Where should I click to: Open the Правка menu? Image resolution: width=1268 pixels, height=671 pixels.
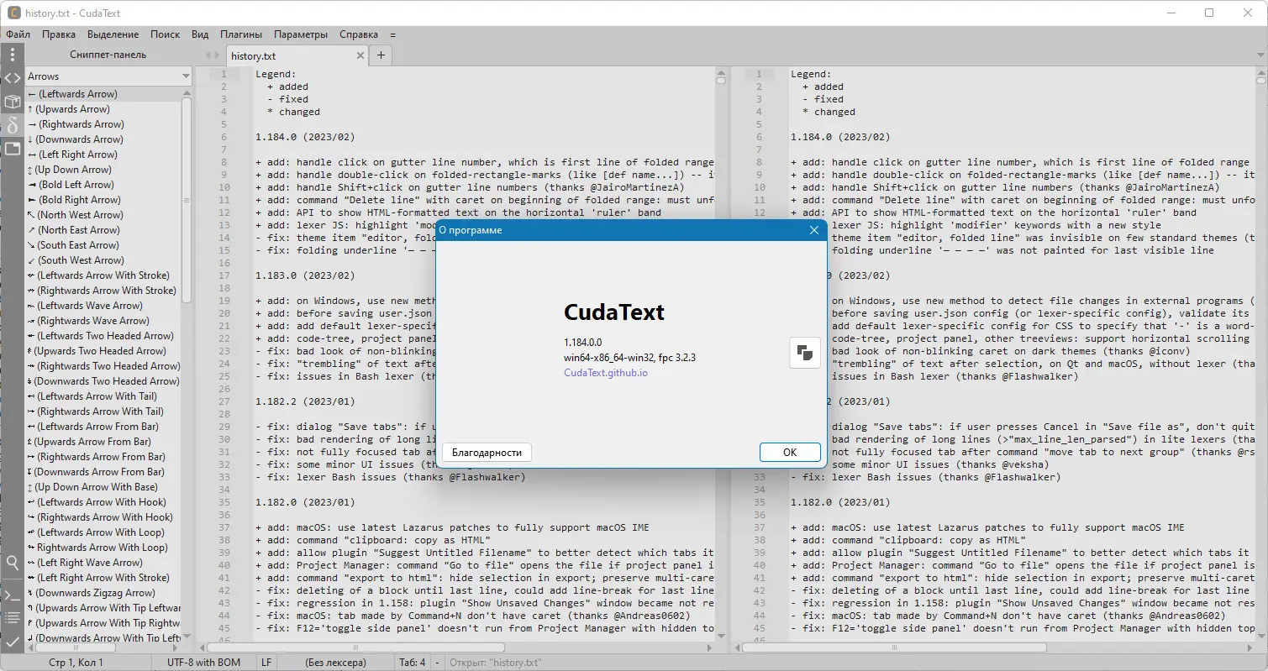[59, 34]
